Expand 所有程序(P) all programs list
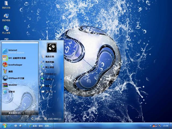 click(x=16, y=113)
